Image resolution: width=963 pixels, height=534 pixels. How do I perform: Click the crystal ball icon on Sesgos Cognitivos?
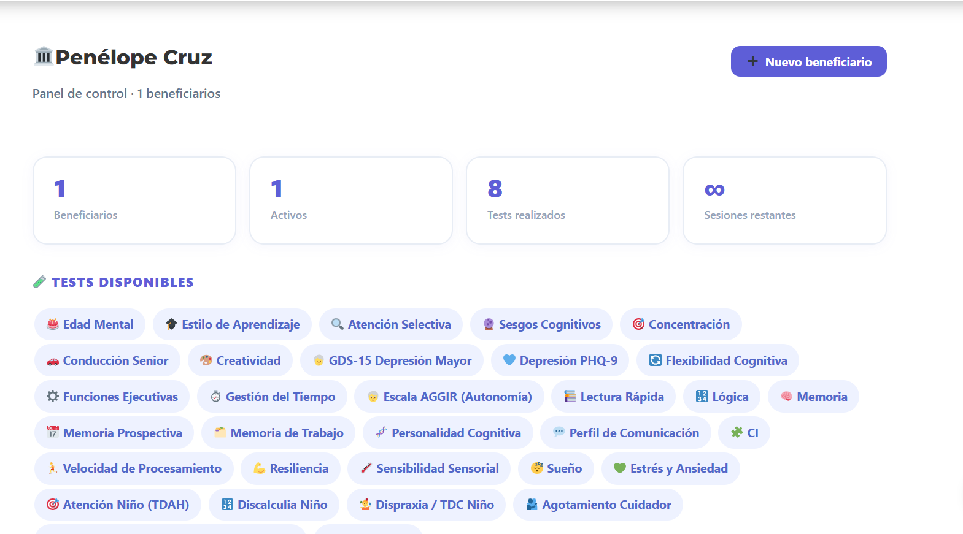(x=489, y=324)
